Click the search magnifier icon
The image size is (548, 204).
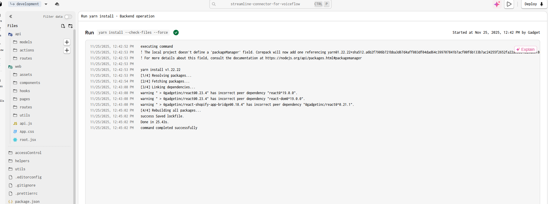(x=214, y=4)
